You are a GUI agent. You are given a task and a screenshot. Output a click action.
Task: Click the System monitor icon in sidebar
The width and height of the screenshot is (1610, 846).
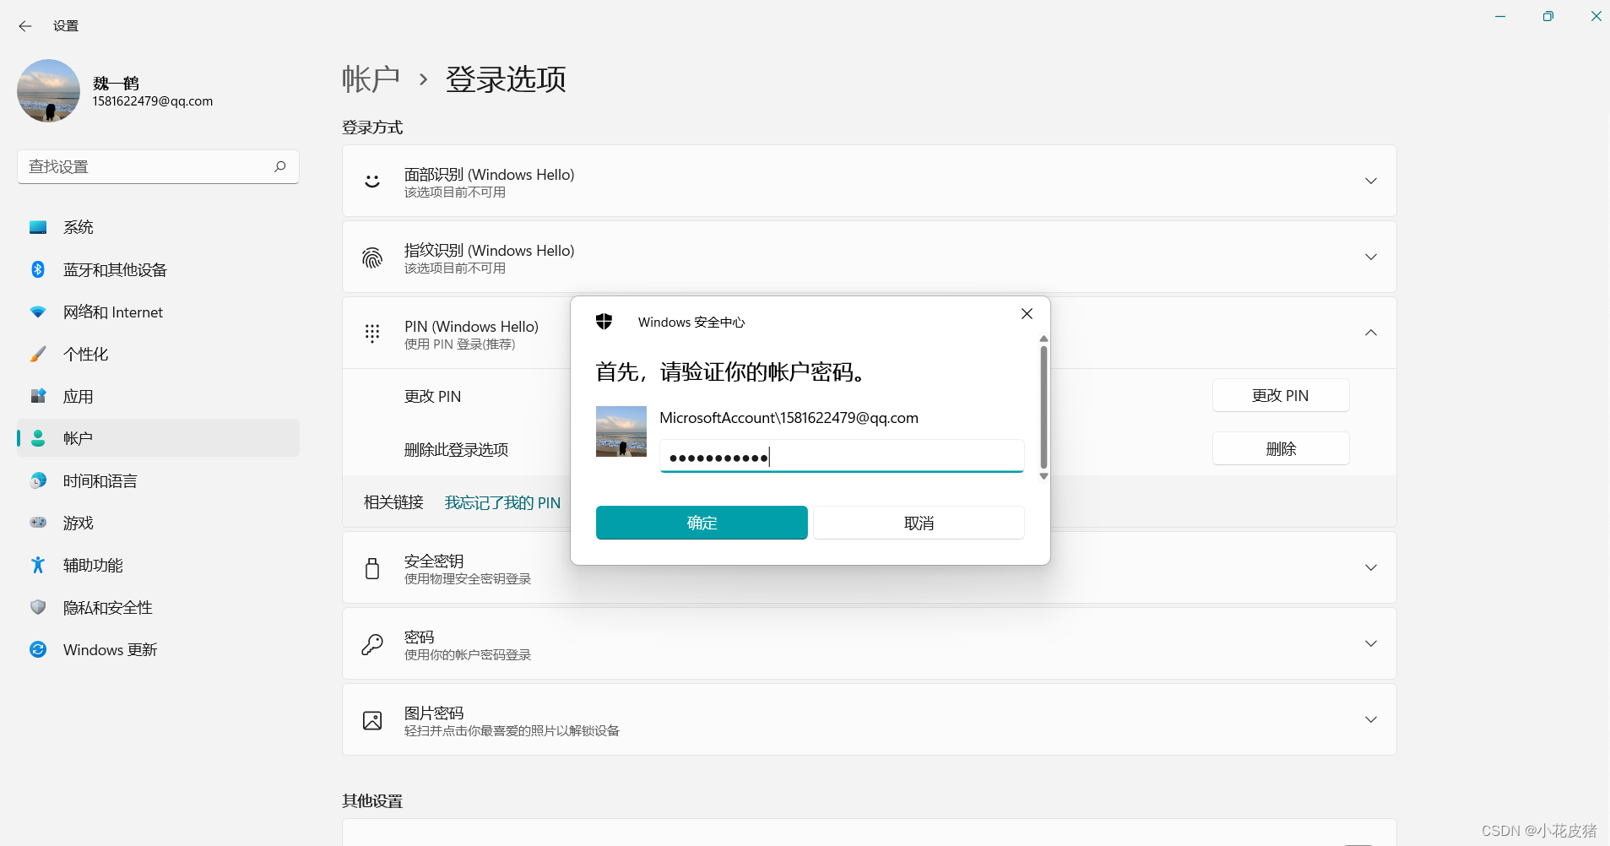(38, 227)
